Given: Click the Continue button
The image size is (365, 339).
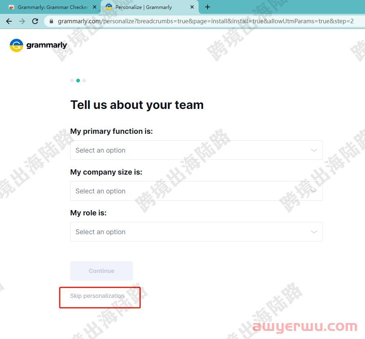Looking at the screenshot, I should (x=102, y=271).
